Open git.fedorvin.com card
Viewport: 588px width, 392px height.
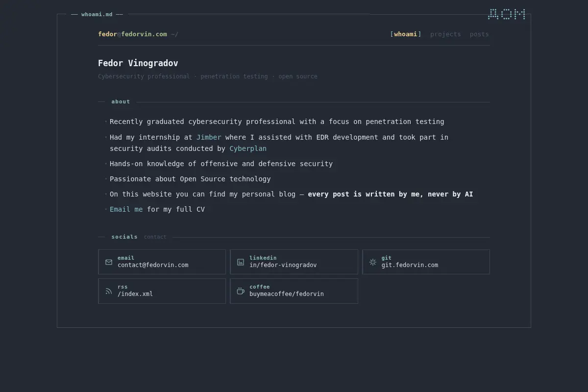[426, 262]
